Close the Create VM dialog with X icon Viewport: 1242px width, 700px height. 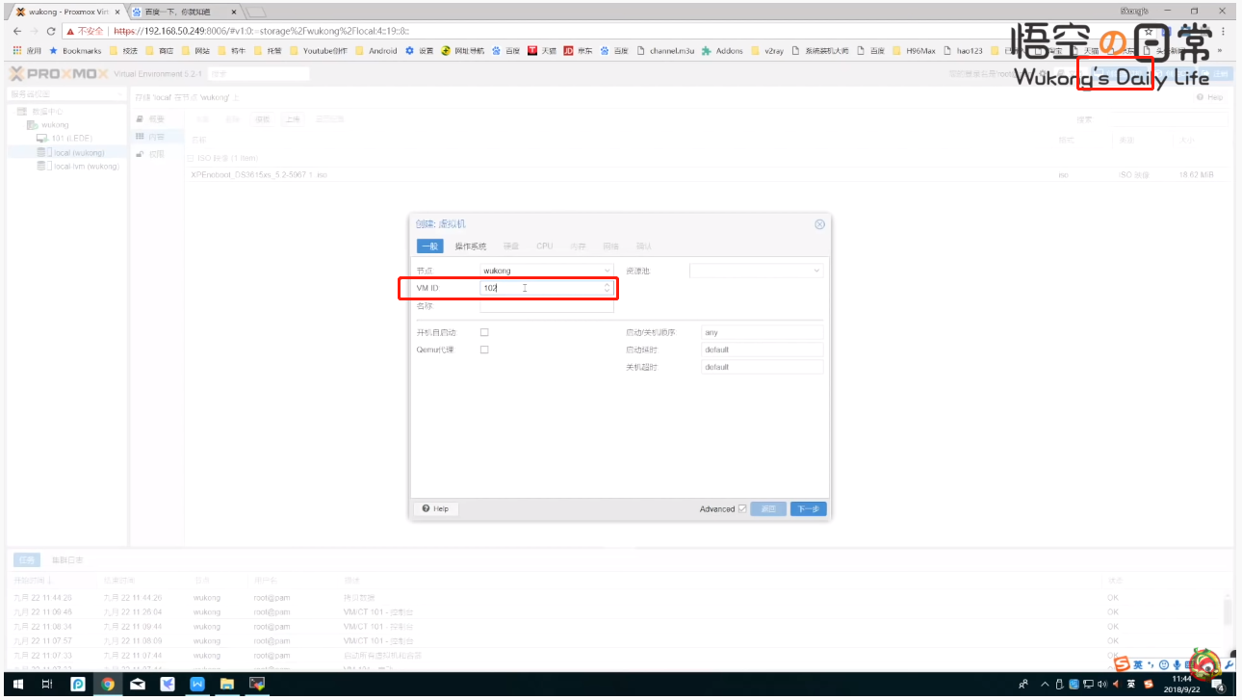coord(819,224)
